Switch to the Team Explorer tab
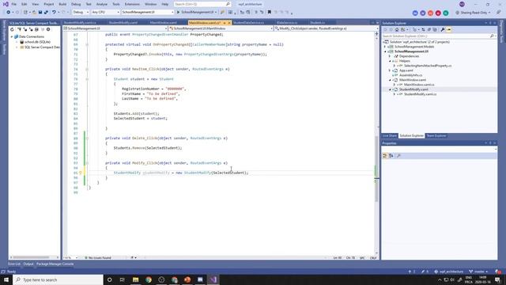Image resolution: width=506 pixels, height=285 pixels. (436, 135)
